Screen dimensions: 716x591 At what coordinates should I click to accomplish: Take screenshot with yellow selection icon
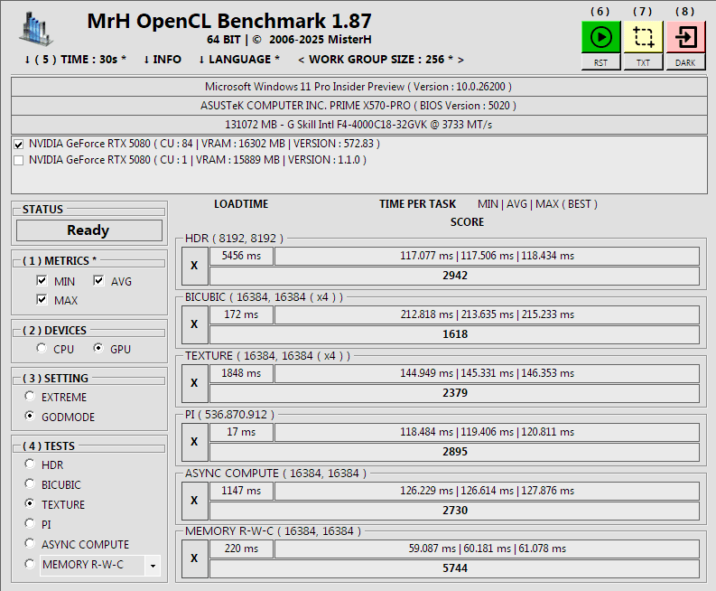coord(643,37)
